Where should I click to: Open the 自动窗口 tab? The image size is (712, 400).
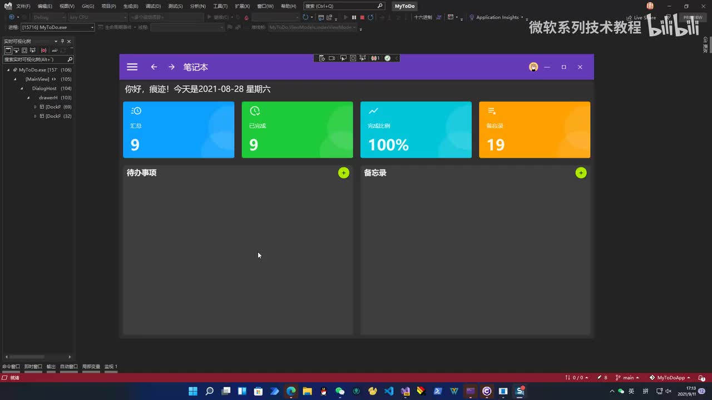(x=69, y=367)
